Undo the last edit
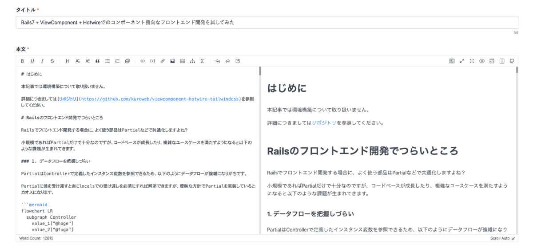Screen dimensions: 533x252 218,61
